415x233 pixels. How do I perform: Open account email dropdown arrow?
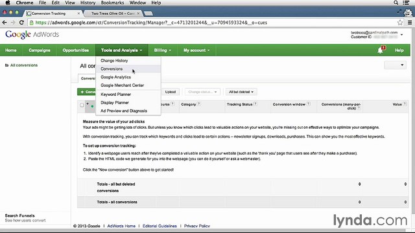coord(402,34)
